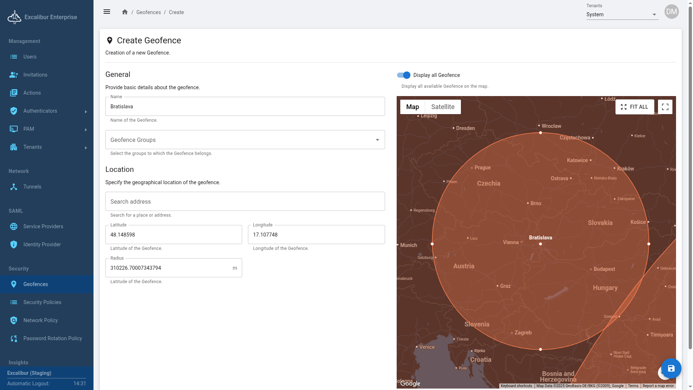Screen dimensions: 693x390
Task: Open the Tenants System selector
Action: [622, 14]
